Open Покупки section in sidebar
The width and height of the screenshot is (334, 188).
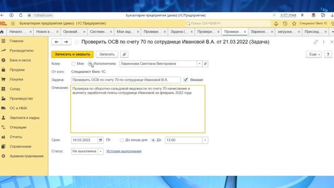16,79
